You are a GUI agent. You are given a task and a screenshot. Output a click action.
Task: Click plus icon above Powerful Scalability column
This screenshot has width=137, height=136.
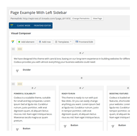[x=33, y=88]
